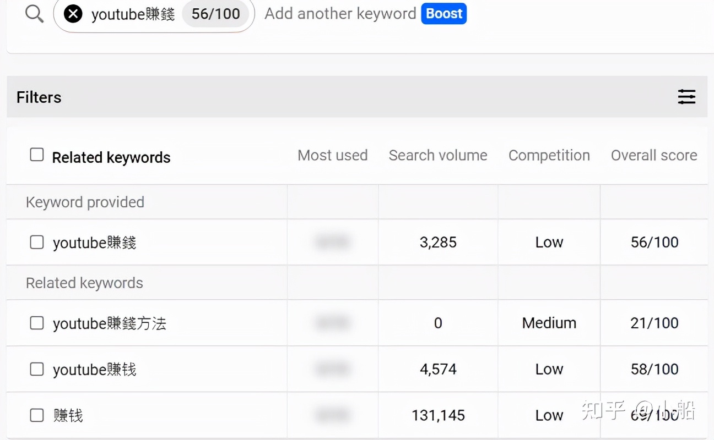Click the 58/100 overall score value
714x440 pixels.
point(654,369)
